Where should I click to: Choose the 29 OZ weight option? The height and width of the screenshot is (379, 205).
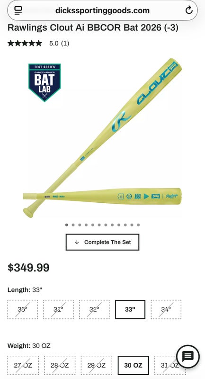(x=97, y=365)
